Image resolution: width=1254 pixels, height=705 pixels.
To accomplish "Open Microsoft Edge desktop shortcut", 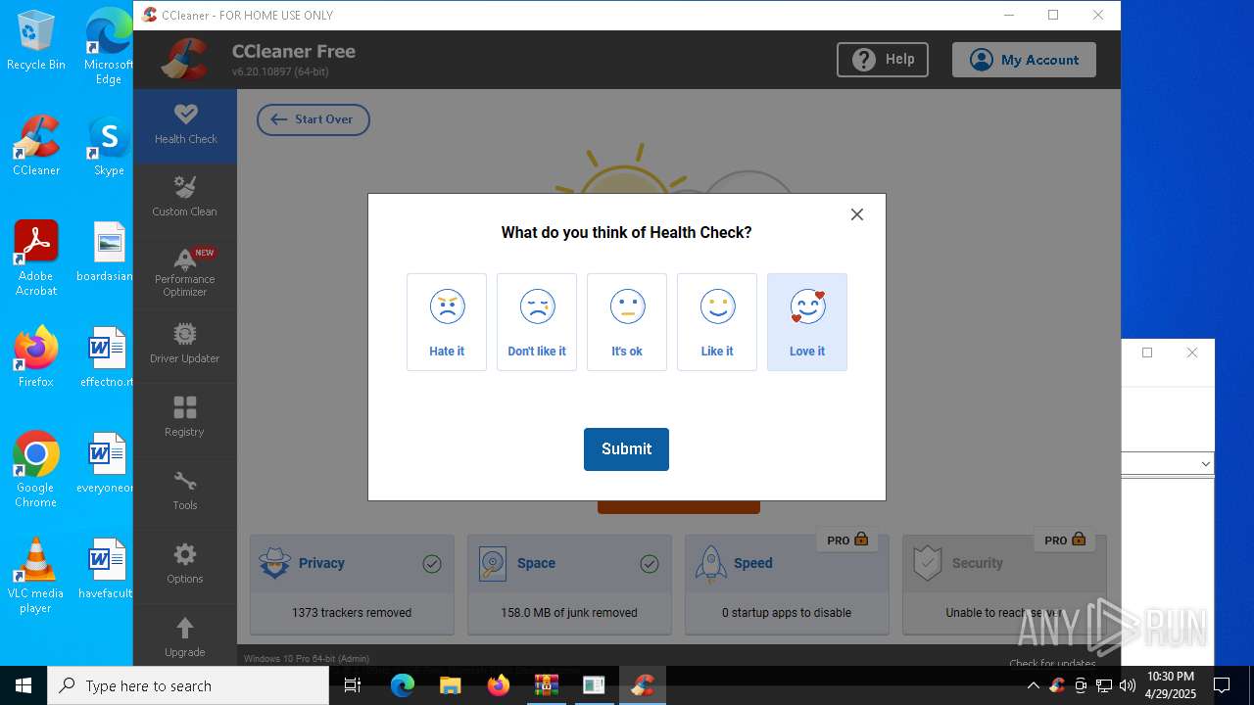I will point(109,47).
